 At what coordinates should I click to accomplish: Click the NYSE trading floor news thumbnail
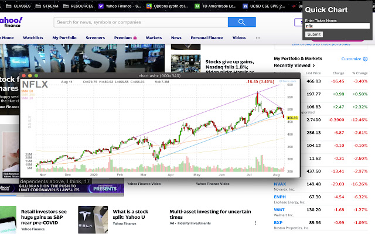pos(82,58)
